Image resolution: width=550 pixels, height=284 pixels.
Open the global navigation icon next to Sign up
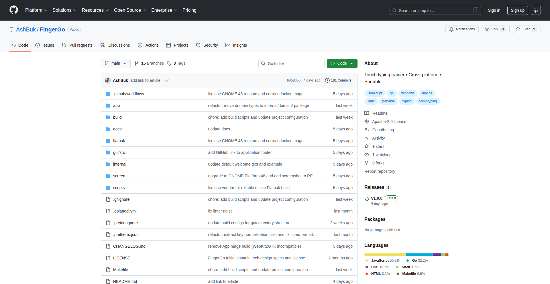pos(536,10)
